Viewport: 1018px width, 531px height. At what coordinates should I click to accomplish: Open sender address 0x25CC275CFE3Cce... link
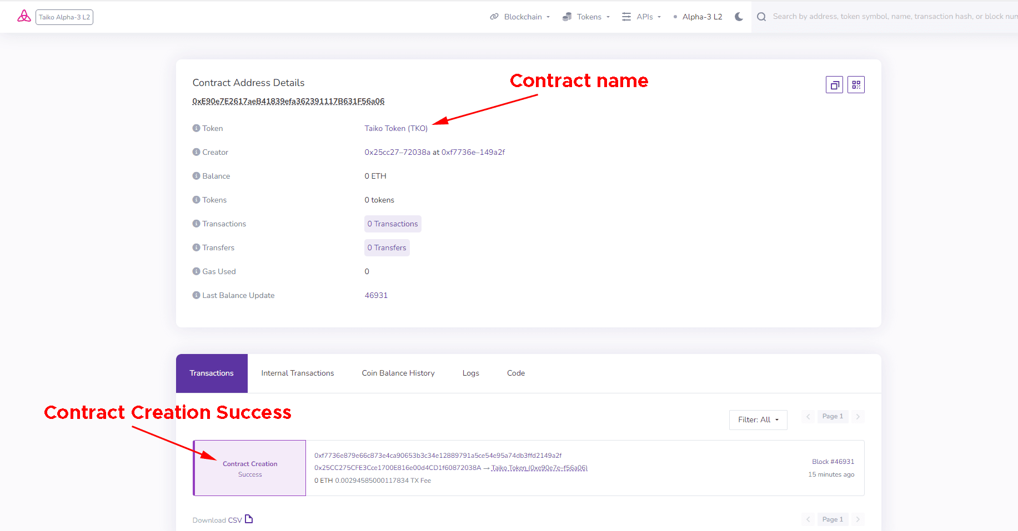click(398, 468)
